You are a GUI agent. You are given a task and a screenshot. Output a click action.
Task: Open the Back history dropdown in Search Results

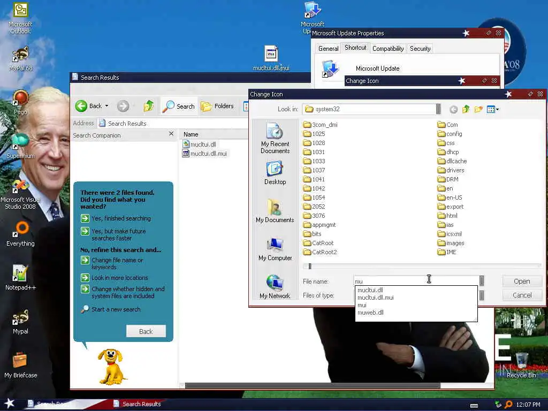tap(106, 106)
